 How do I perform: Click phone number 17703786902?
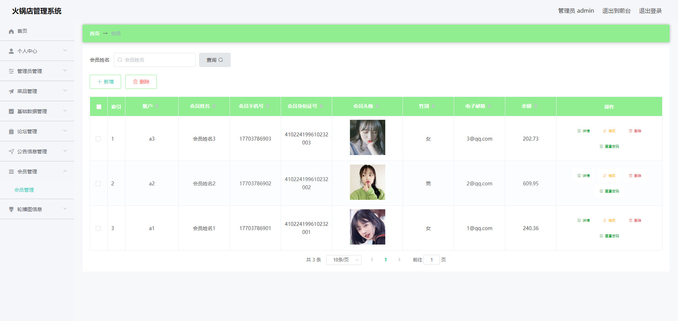click(255, 184)
